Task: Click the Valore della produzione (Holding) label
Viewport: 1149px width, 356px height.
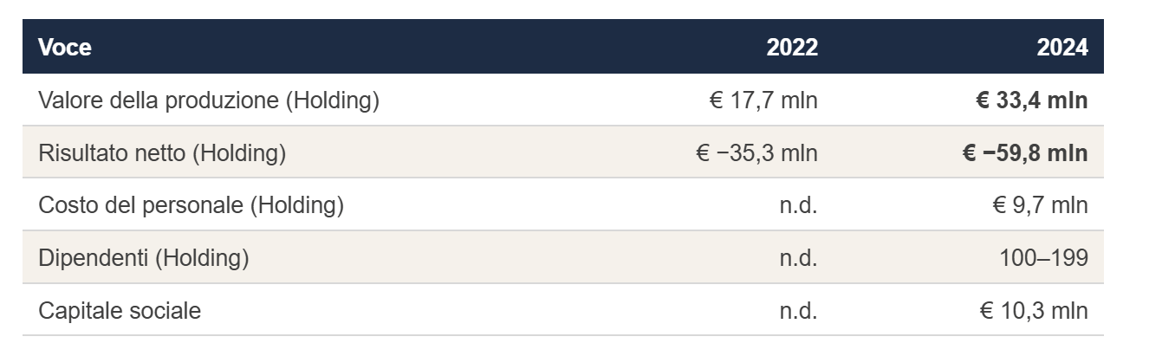Action: click(x=209, y=100)
